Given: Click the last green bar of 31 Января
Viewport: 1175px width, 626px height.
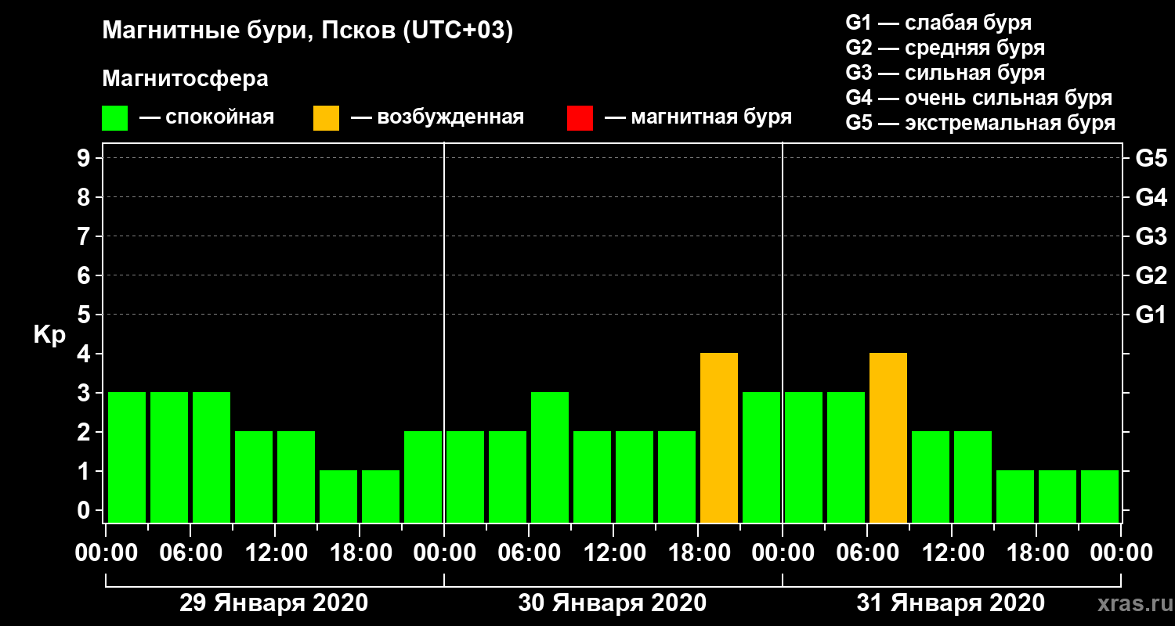Looking at the screenshot, I should [1100, 496].
